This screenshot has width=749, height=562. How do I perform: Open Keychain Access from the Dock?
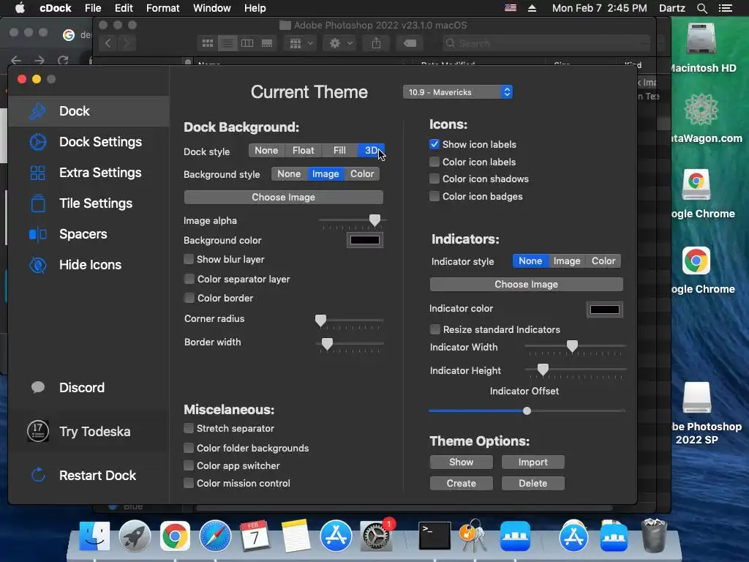[473, 536]
